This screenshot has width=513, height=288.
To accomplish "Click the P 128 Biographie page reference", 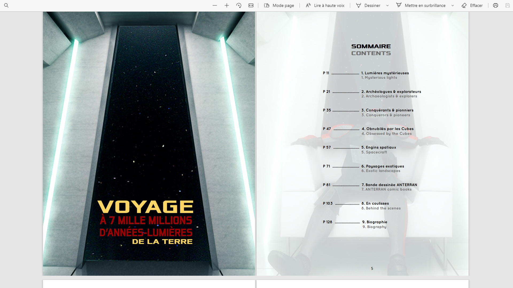I will 327,222.
